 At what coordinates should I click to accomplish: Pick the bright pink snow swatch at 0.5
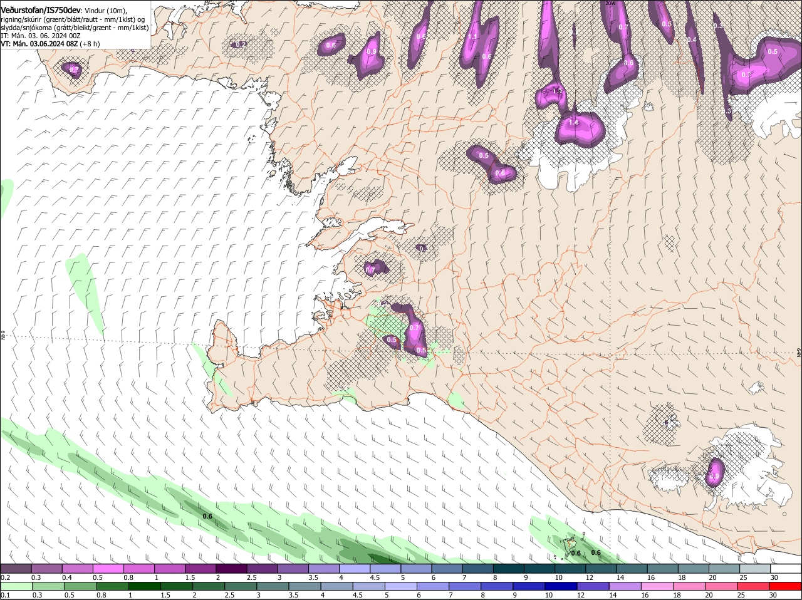(108, 568)
